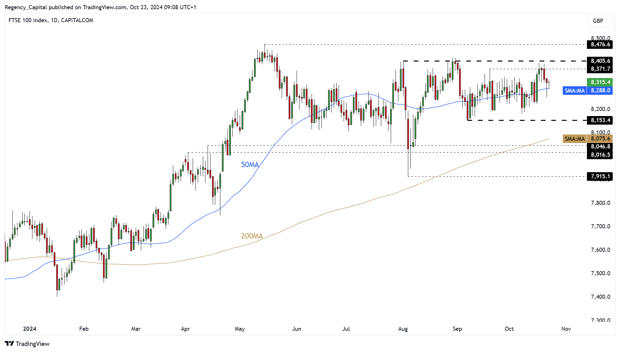Click the 8,371.7 price level label
This screenshot has width=620, height=352.
pyautogui.click(x=600, y=69)
